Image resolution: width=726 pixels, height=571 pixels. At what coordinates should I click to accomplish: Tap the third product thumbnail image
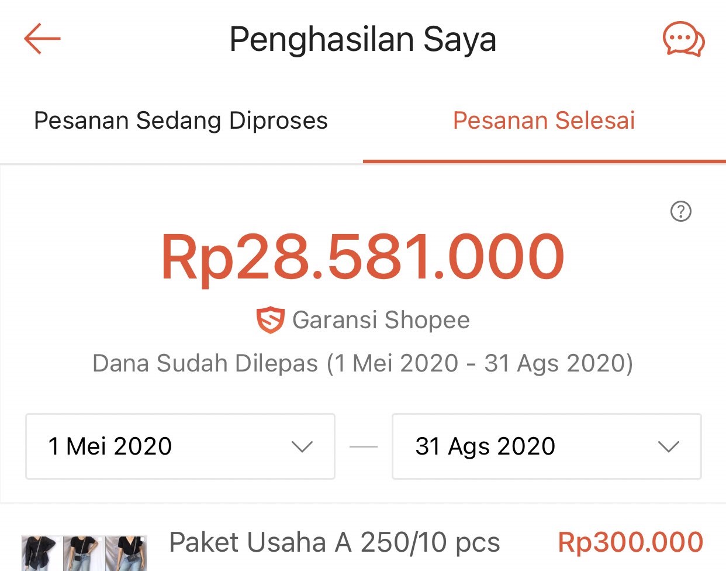pyautogui.click(x=126, y=553)
